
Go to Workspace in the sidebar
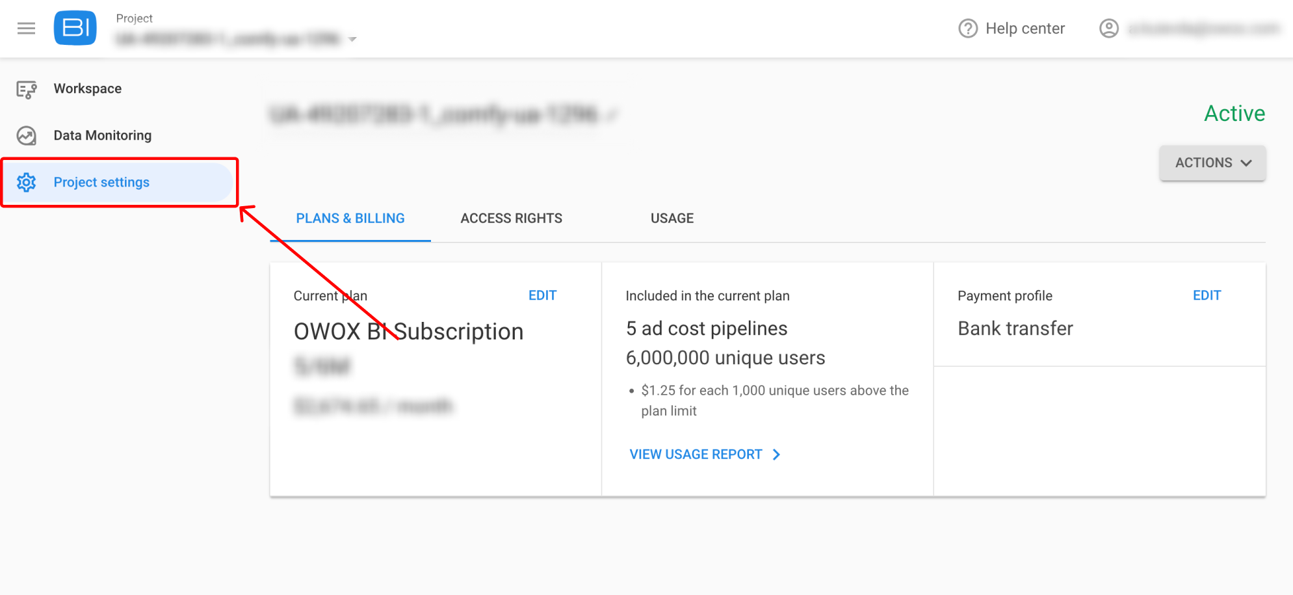[x=88, y=88]
